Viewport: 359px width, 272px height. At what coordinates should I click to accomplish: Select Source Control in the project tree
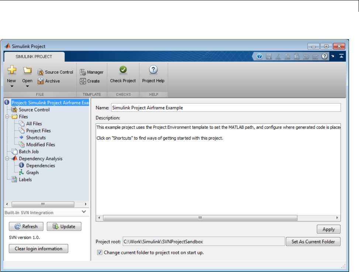click(34, 110)
